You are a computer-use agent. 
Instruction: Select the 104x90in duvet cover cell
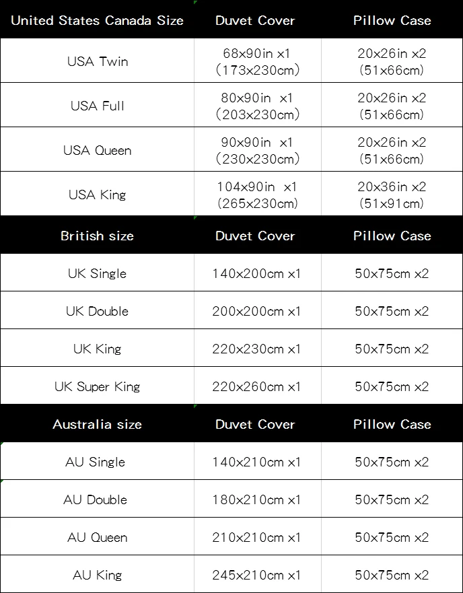257,195
